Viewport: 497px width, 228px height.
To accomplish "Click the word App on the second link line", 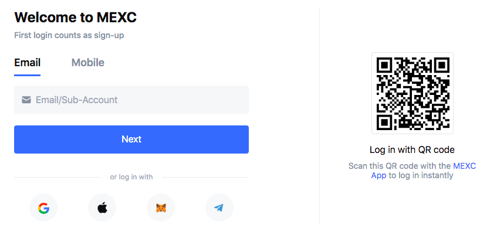I will pos(378,175).
